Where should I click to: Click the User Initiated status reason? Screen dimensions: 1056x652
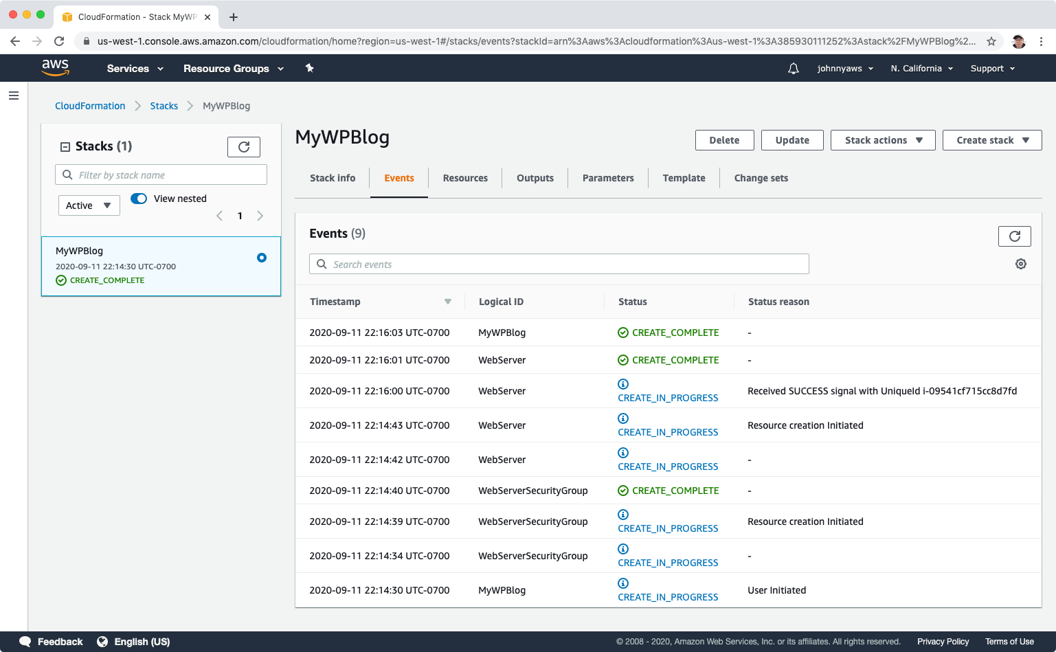[776, 590]
